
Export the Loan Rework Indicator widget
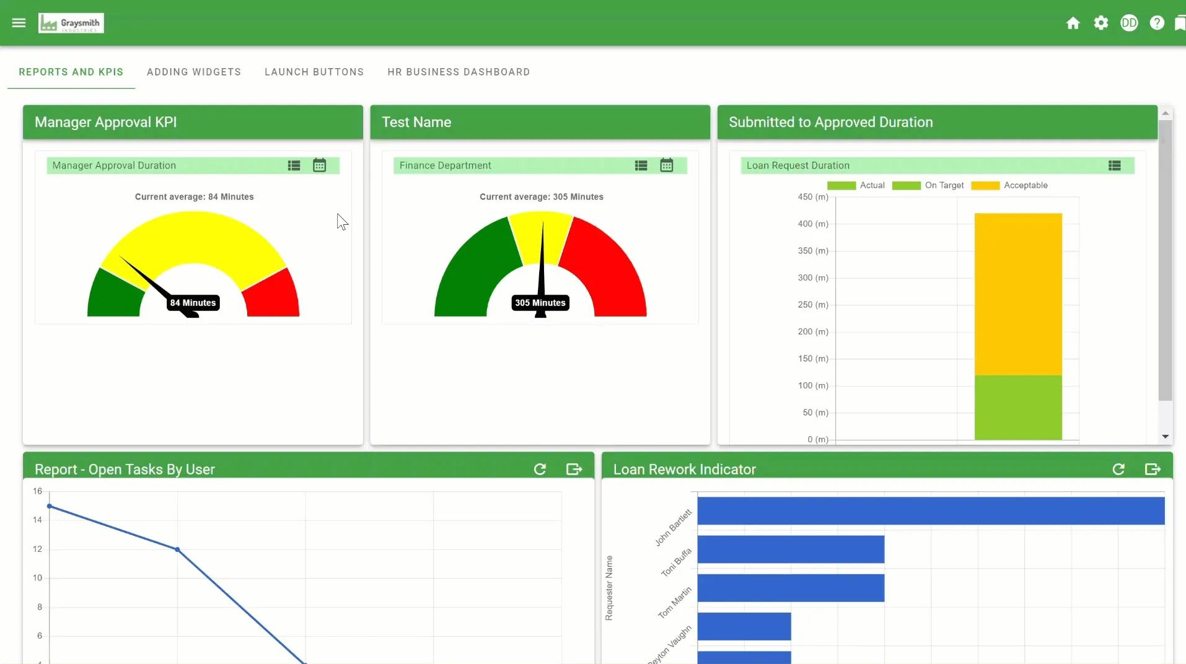point(1152,470)
